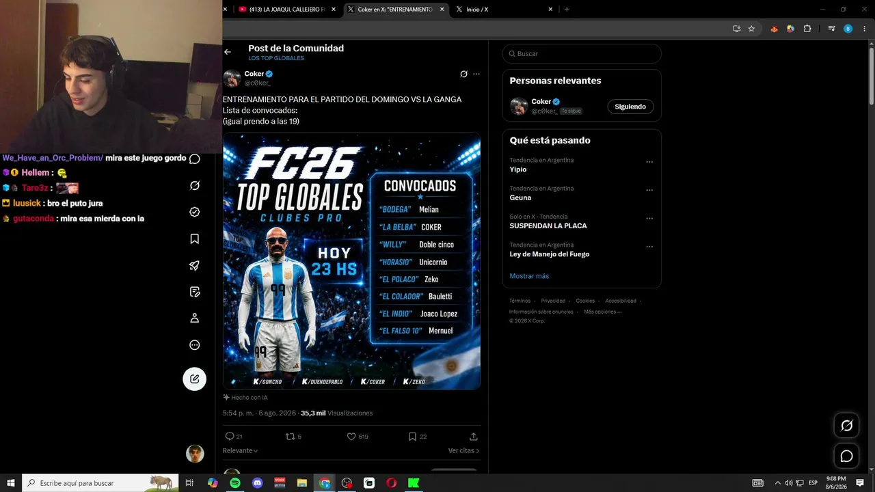Open a new browser tab
This screenshot has width=875, height=492.
point(567,10)
